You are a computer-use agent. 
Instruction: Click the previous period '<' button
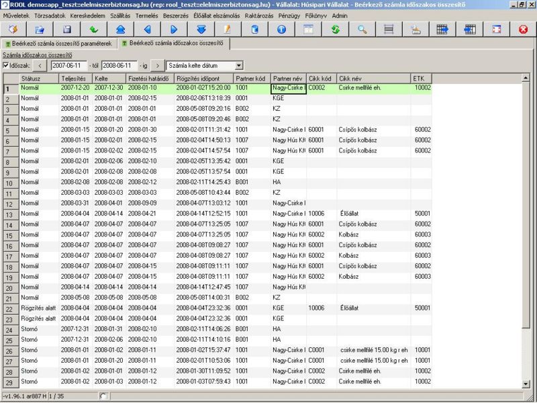click(x=40, y=66)
